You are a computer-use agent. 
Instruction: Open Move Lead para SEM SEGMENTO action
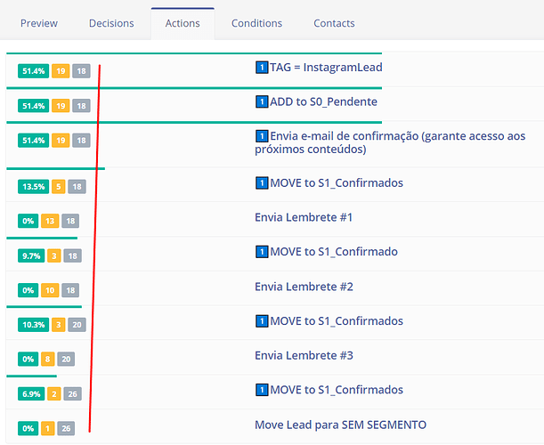(x=340, y=425)
